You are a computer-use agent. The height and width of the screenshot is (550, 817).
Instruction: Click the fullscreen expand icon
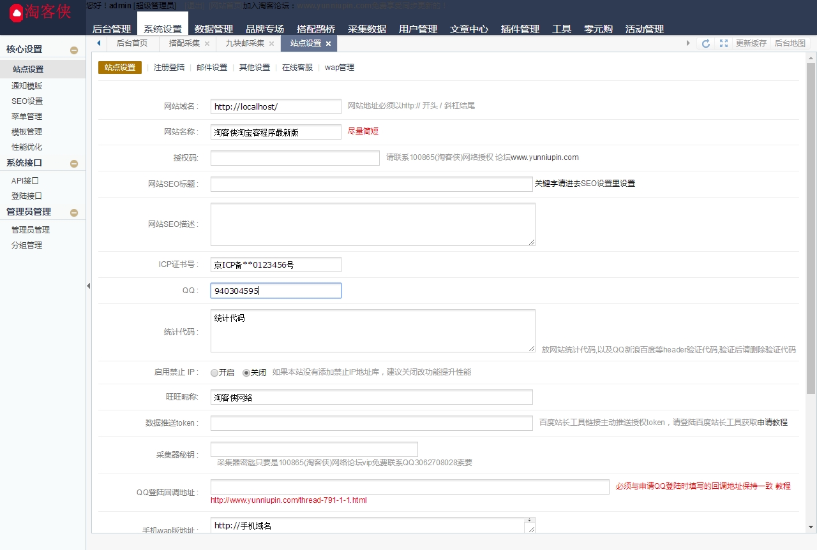coord(723,43)
